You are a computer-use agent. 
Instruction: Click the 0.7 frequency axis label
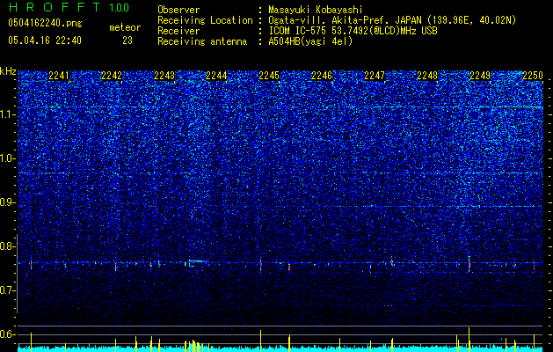tap(6, 290)
